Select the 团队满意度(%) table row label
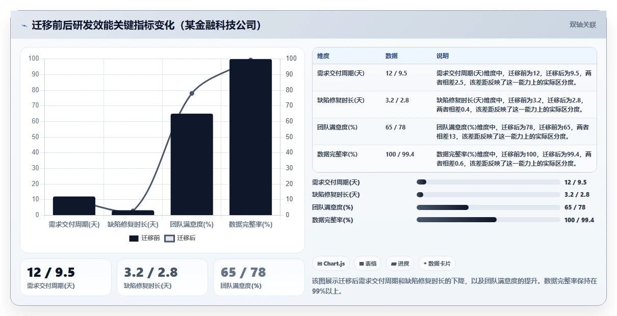 click(x=337, y=127)
